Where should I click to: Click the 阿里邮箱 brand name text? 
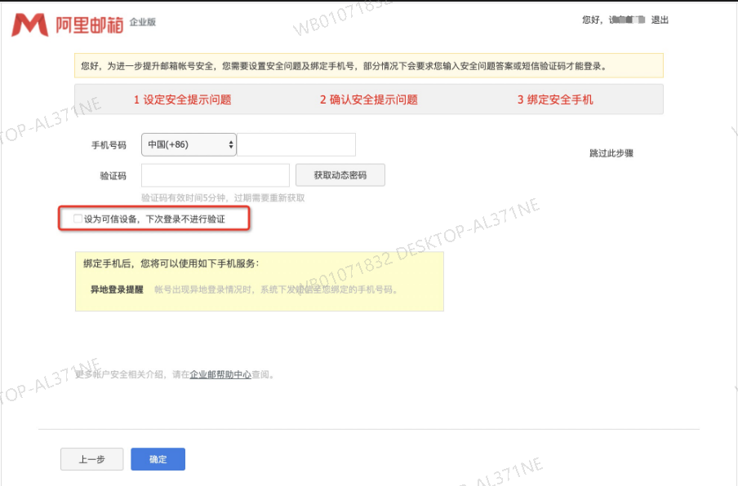tap(90, 24)
